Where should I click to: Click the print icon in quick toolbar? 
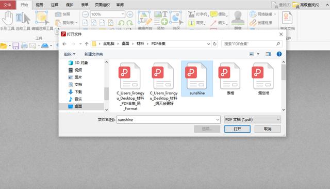tap(24, 46)
